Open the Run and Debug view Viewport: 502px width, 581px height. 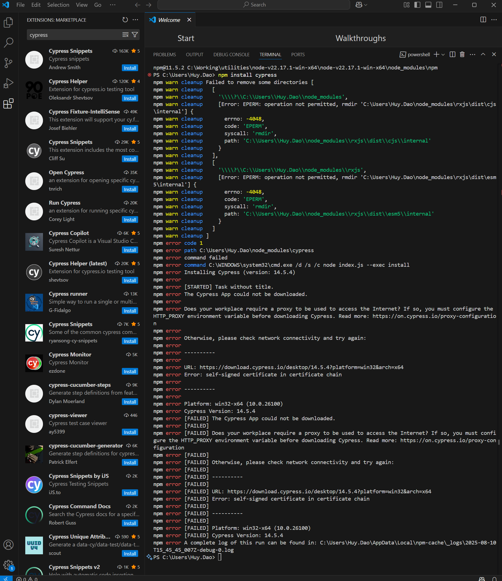[8, 83]
